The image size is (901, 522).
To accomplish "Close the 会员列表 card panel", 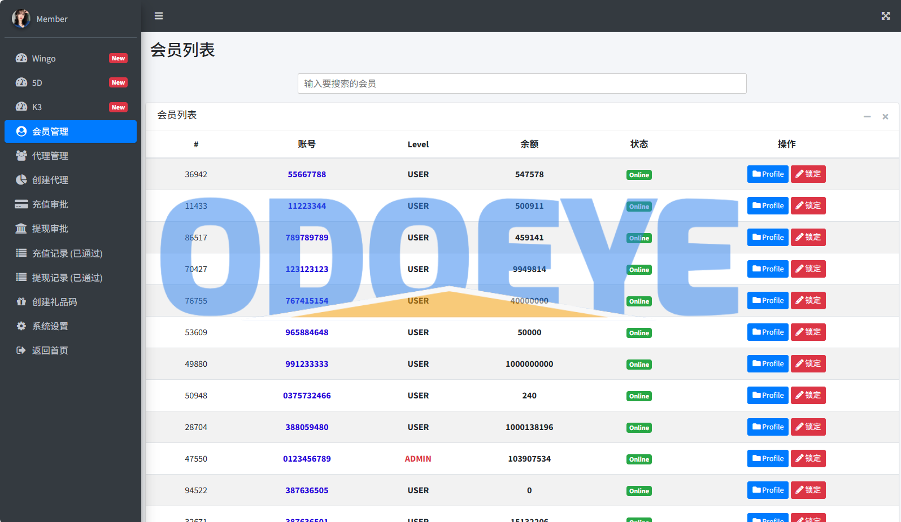I will (885, 116).
